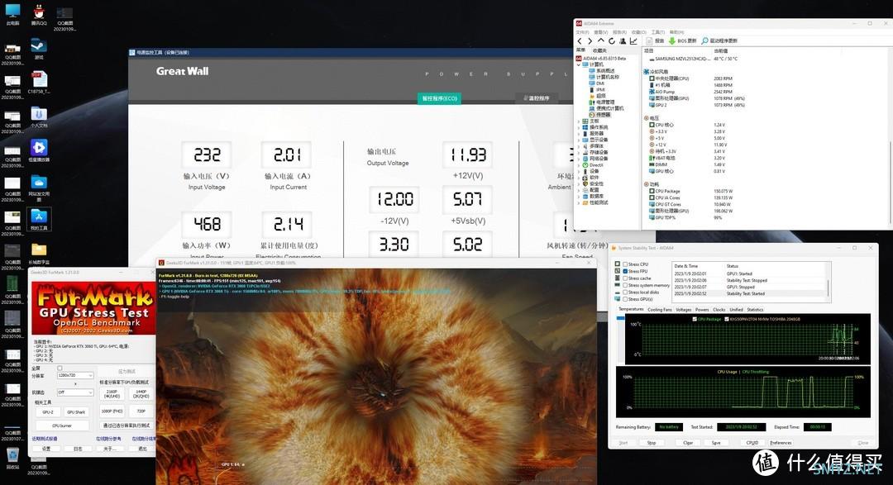Launch GPU-Z from FurMark
The image size is (893, 485).
48,411
